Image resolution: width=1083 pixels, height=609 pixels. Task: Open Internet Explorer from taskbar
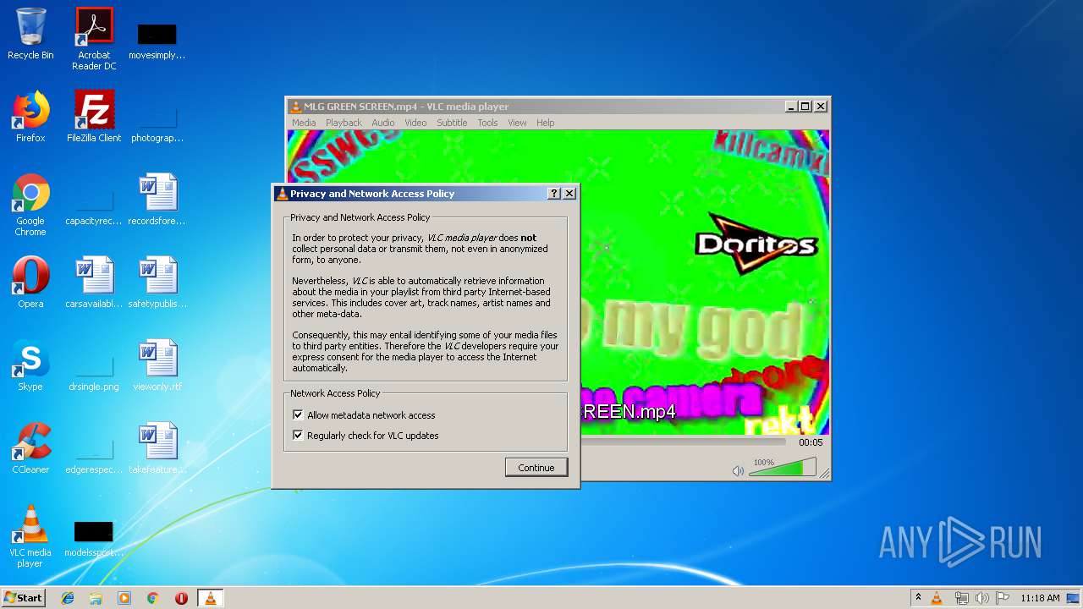coord(68,598)
